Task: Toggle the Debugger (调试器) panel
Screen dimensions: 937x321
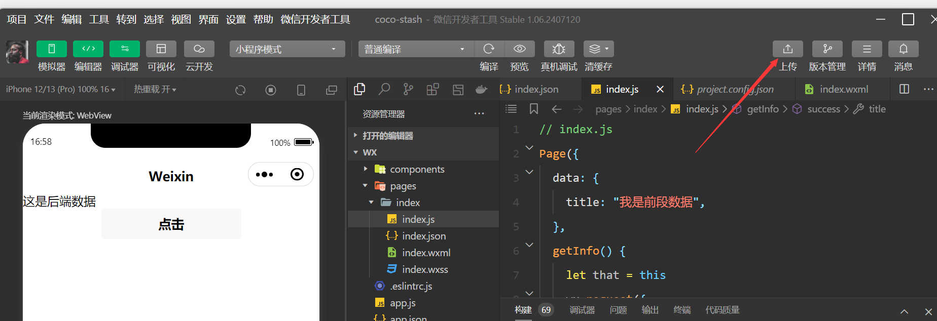Action: (125, 49)
